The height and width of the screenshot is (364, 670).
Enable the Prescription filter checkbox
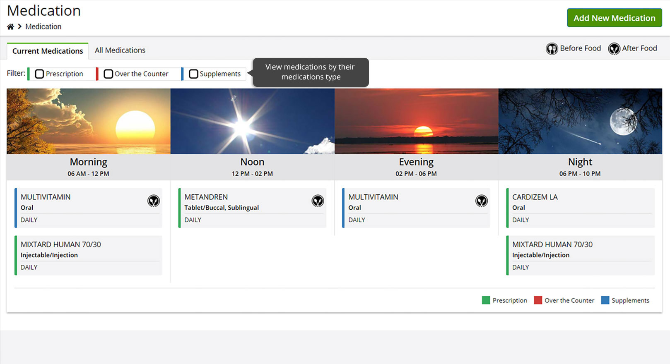pos(39,74)
